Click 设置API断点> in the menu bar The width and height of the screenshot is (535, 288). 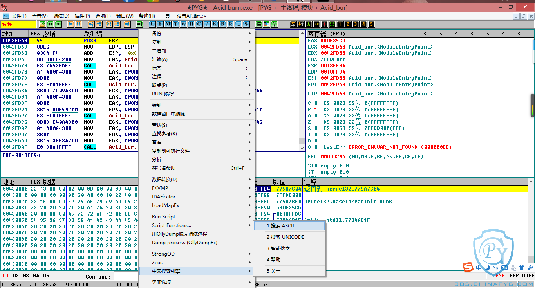pos(192,16)
